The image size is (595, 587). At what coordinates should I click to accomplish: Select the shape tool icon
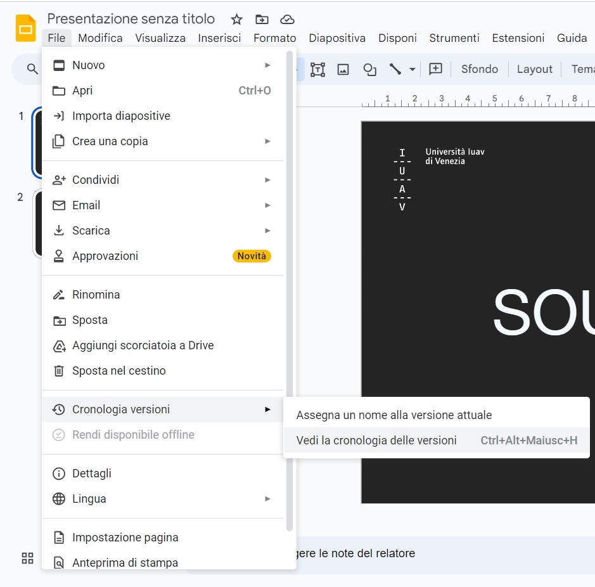pyautogui.click(x=369, y=69)
